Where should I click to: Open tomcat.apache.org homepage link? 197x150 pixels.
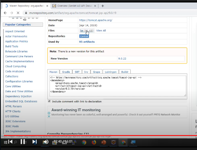coord(96,20)
